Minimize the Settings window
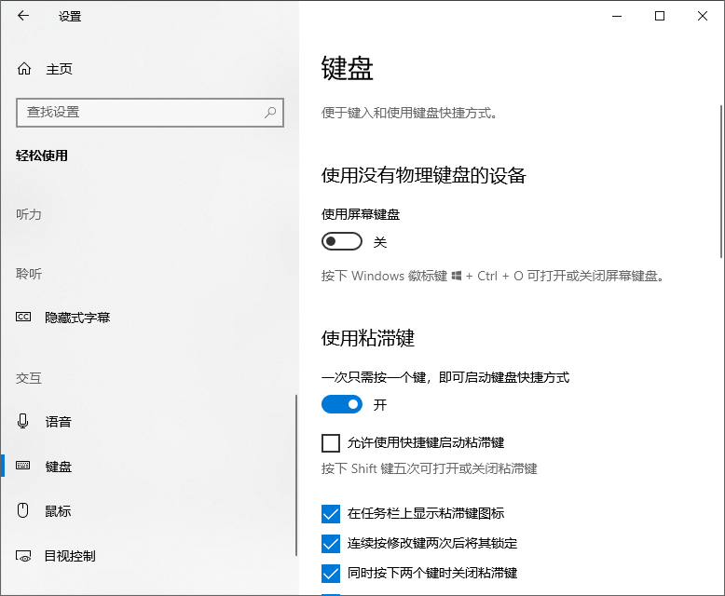The width and height of the screenshot is (725, 596). pyautogui.click(x=617, y=16)
